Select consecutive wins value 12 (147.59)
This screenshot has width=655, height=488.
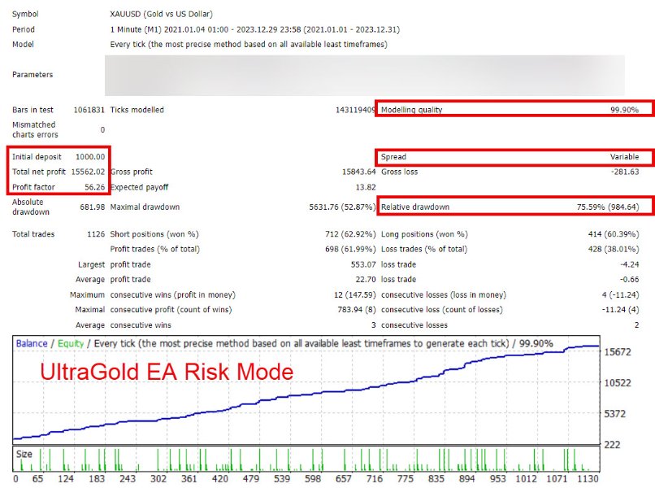click(x=354, y=294)
